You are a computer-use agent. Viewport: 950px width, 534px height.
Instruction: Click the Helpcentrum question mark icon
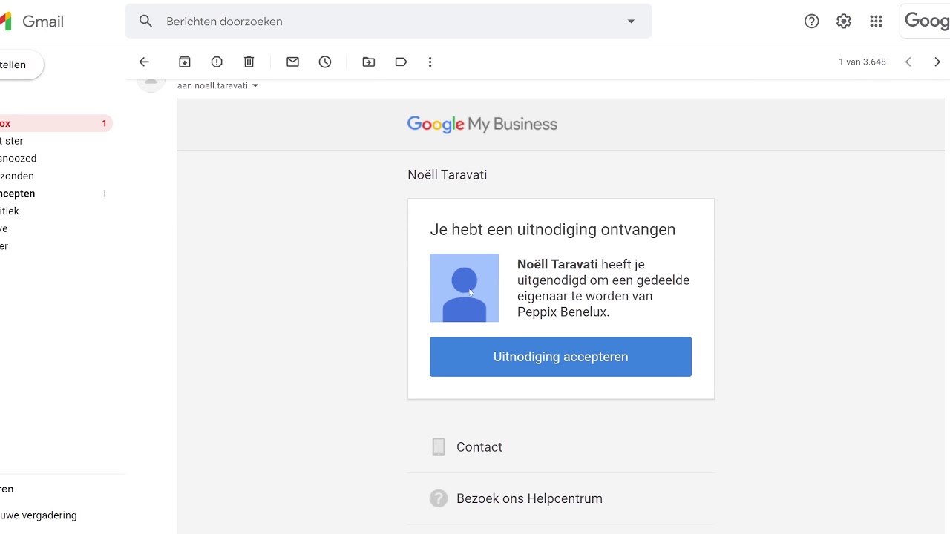(x=439, y=498)
